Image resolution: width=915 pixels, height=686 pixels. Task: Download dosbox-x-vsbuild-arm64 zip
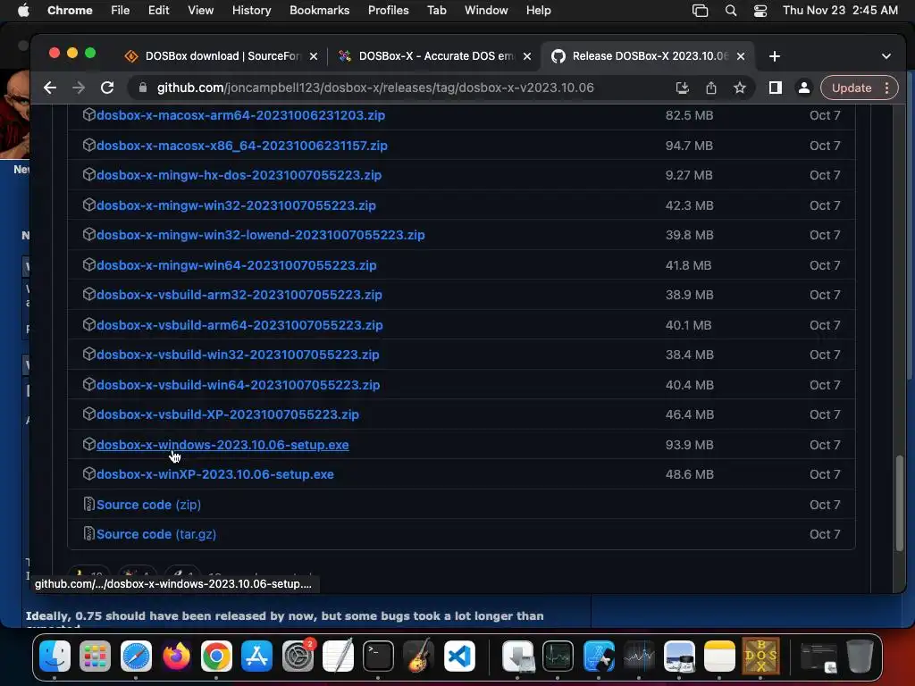tap(239, 325)
